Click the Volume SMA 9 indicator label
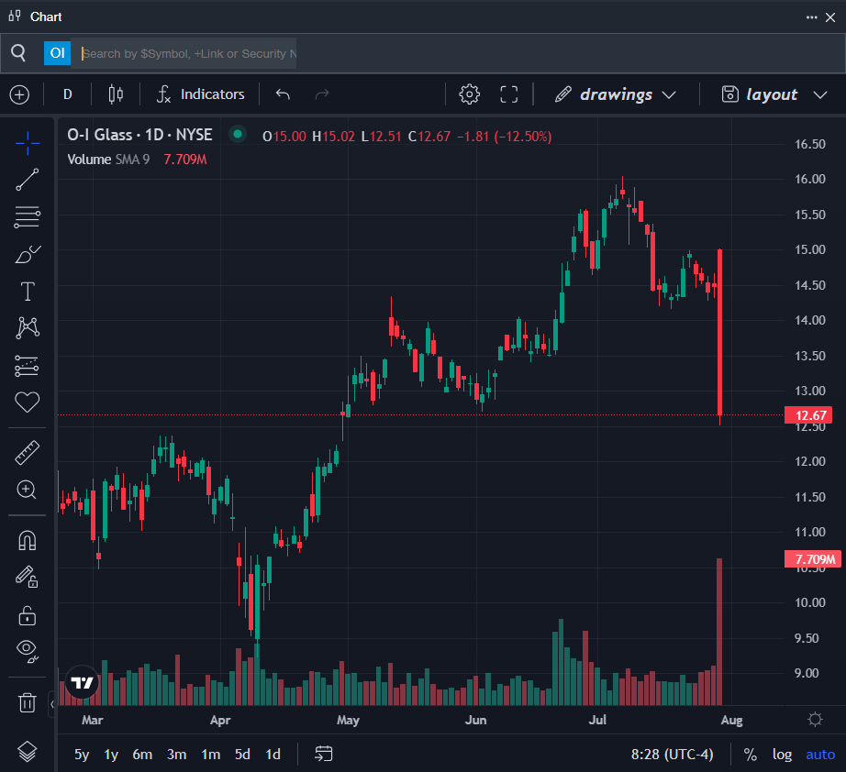Image resolution: width=846 pixels, height=772 pixels. [108, 160]
